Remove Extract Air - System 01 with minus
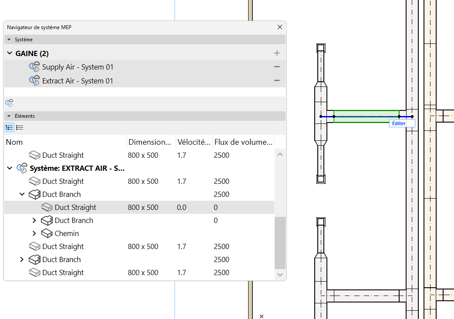The image size is (454, 319). pyautogui.click(x=277, y=80)
